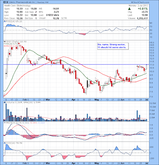Click the EPS value -0.74
159x165 pixels.
56,12
